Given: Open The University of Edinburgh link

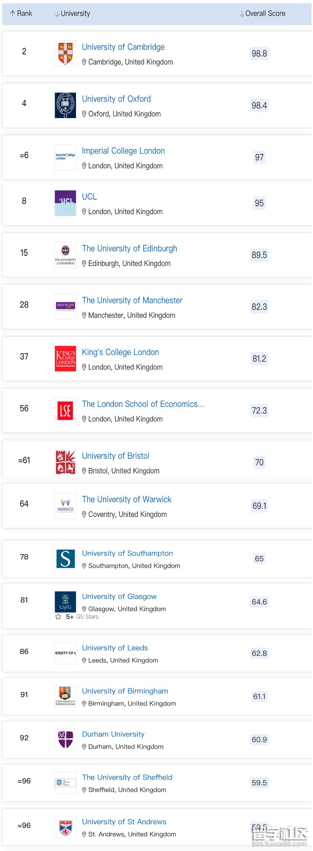Looking at the screenshot, I should click(x=129, y=249).
